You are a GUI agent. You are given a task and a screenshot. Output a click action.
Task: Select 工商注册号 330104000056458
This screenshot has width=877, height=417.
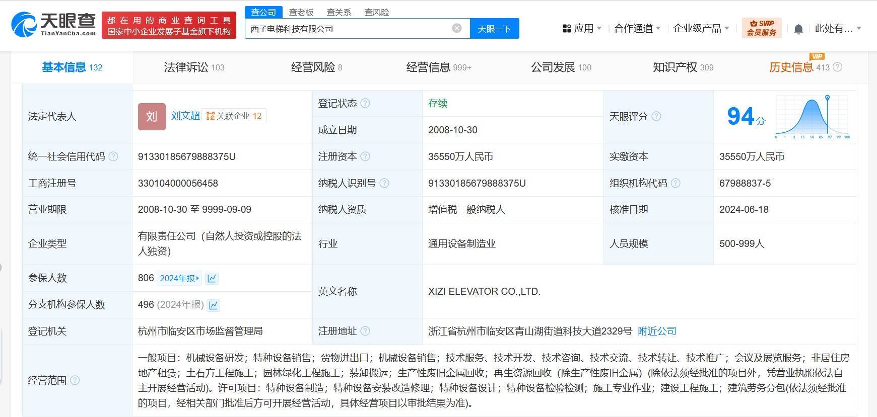coord(178,183)
